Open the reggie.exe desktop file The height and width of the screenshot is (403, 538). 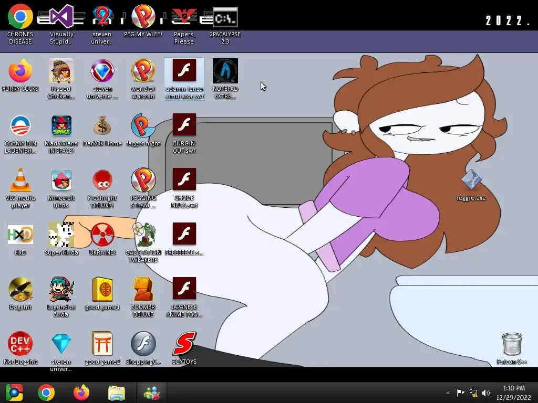coord(471,180)
